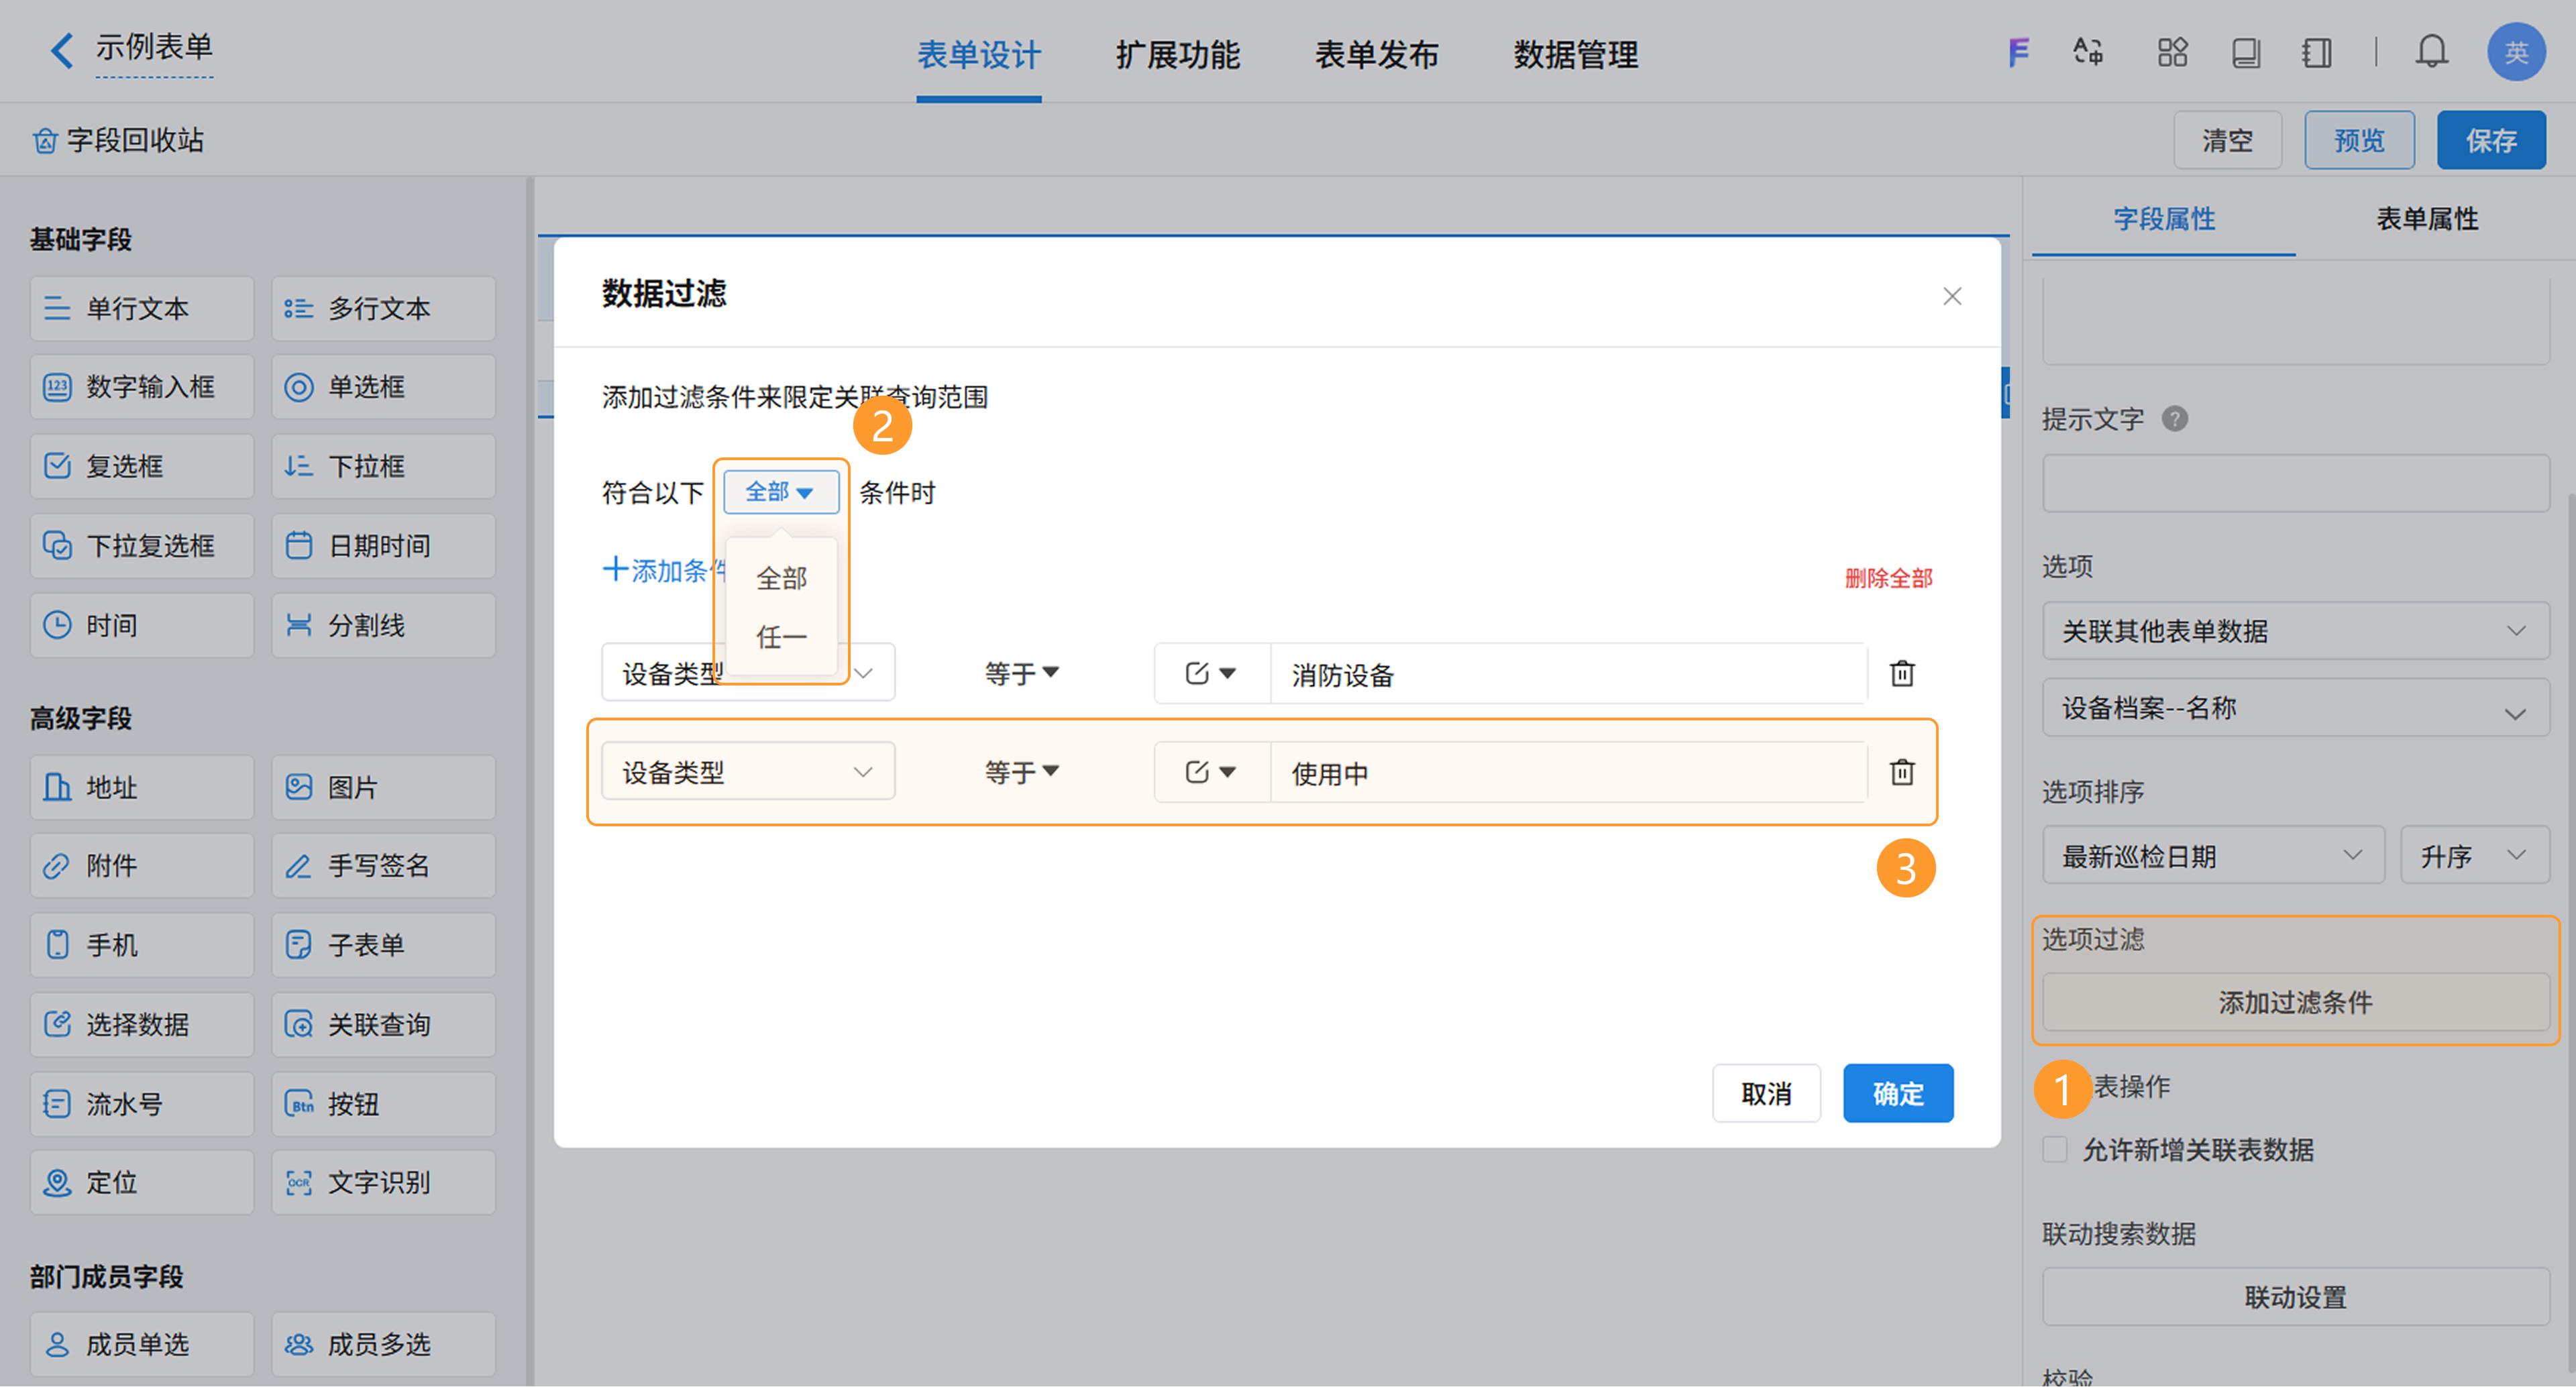Open the 升序 sort order dropdown
Viewport: 2576px width, 1387px height.
[2473, 856]
